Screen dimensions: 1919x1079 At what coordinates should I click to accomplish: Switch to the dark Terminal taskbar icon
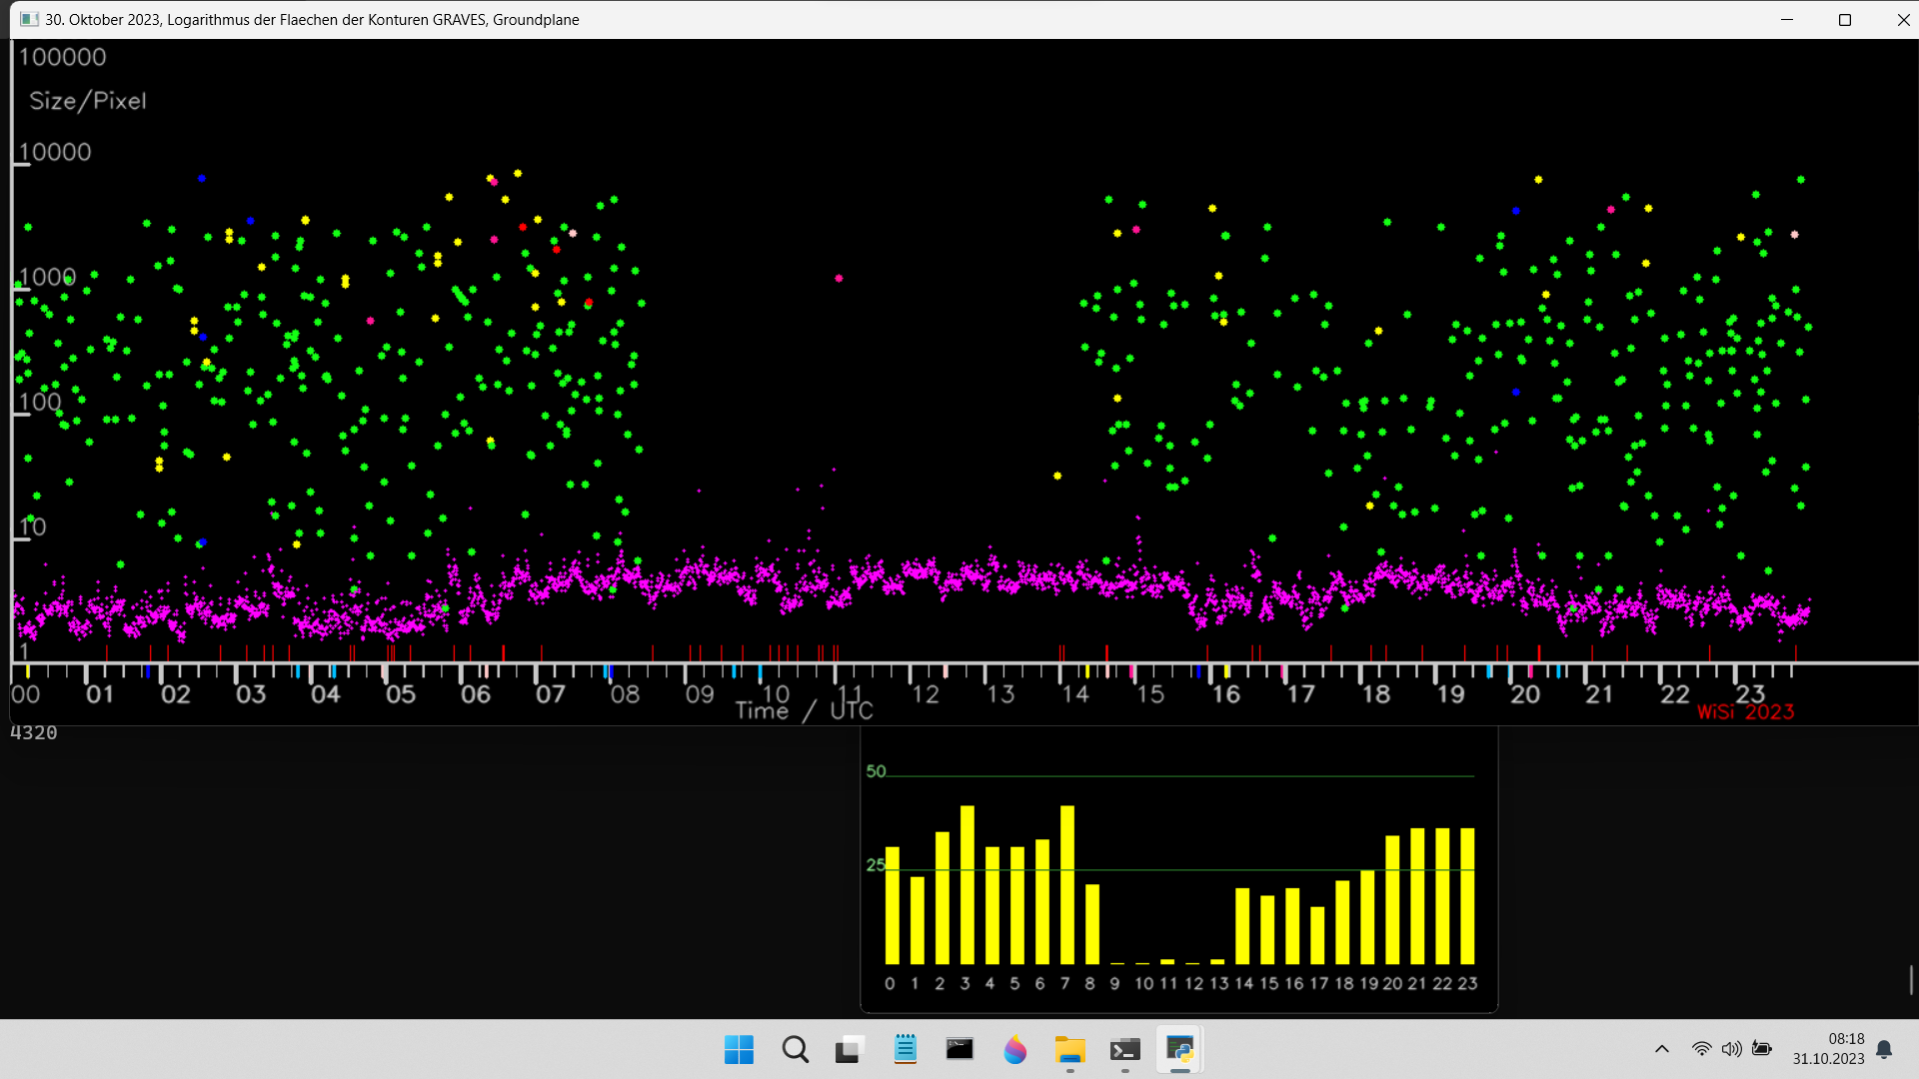(1125, 1050)
